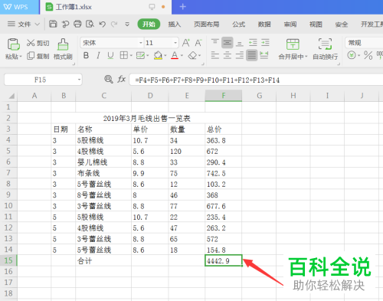Apply cell borders icon
This screenshot has height=301, width=383.
point(124,55)
